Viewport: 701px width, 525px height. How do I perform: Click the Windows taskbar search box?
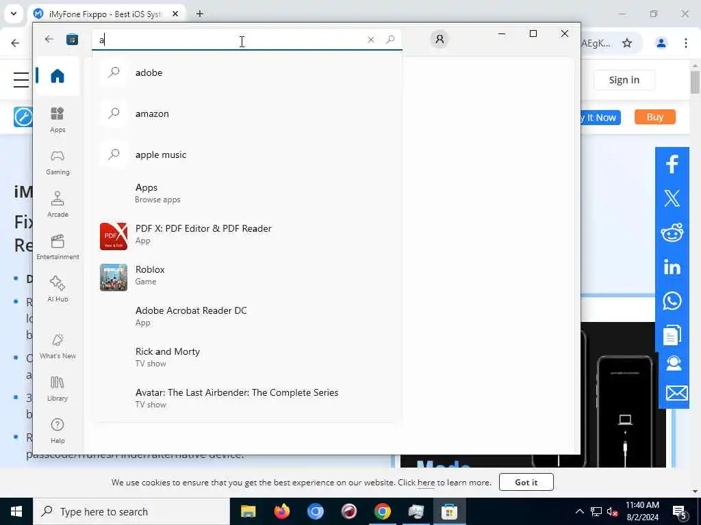[131, 511]
